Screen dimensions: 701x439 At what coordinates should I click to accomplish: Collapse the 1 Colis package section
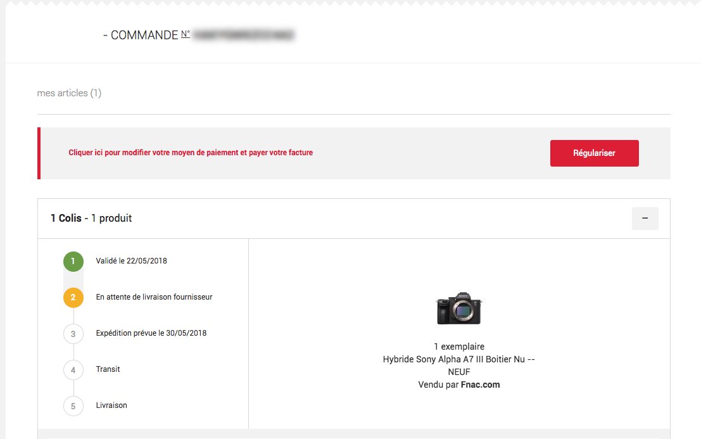[x=645, y=219]
